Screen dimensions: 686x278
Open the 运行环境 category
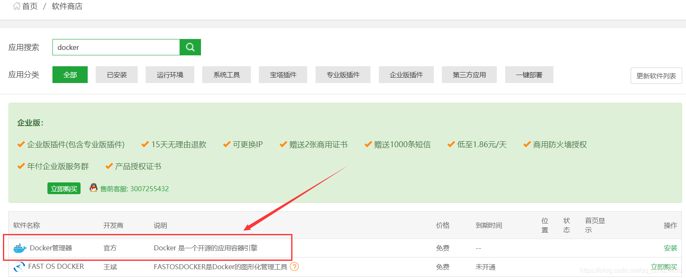(x=170, y=75)
